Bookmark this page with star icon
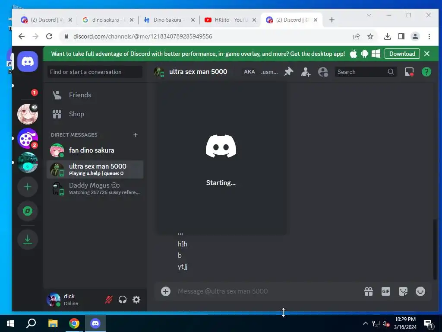442x332 pixels. 370,36
